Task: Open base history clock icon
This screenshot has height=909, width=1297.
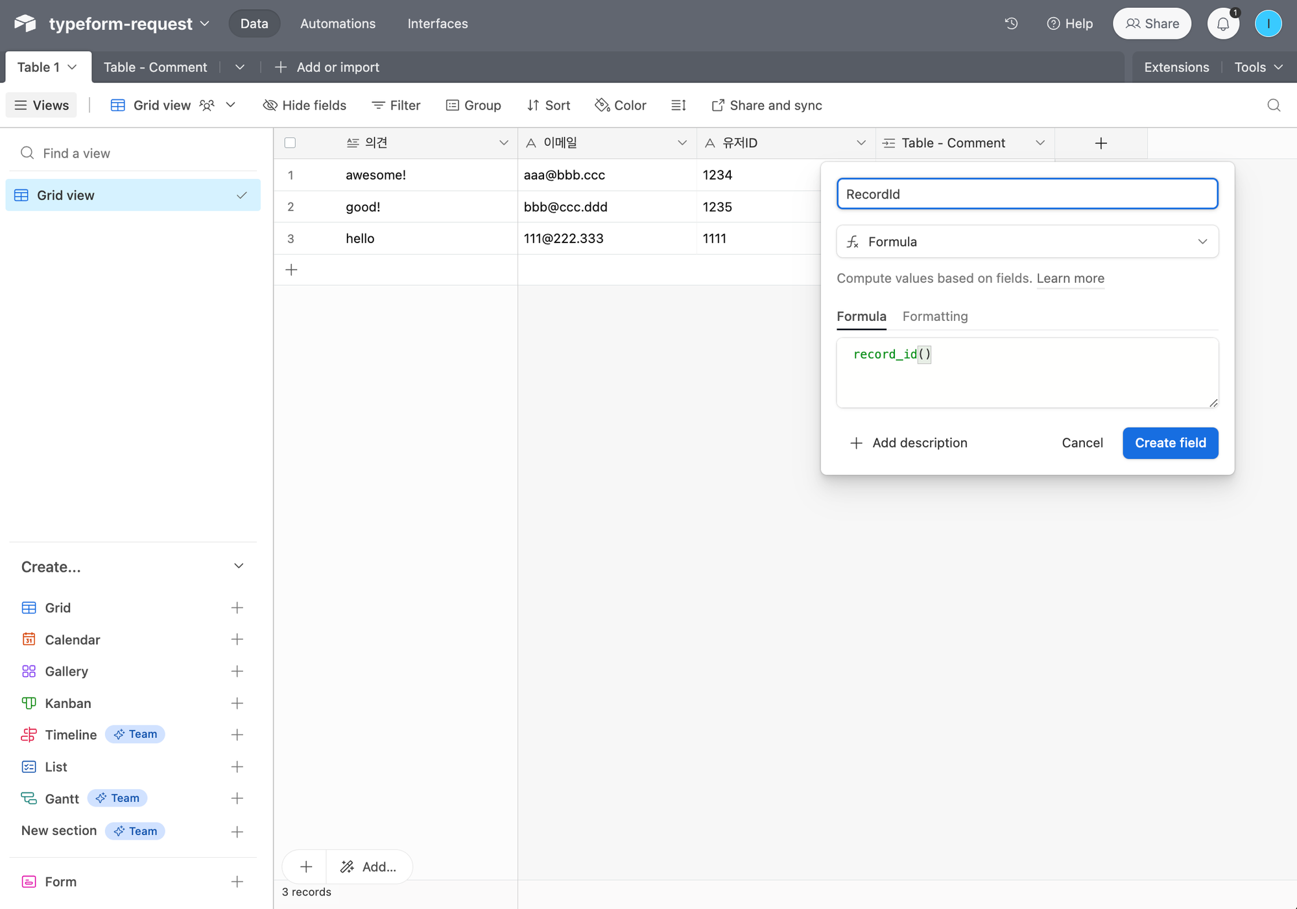Action: point(1011,23)
